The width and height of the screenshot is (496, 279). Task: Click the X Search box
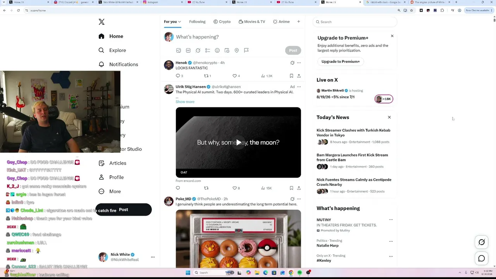355,22
